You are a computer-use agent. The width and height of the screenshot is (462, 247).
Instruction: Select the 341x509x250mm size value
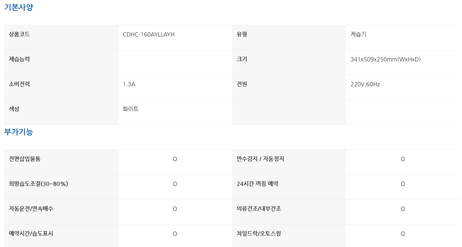[x=385, y=59]
